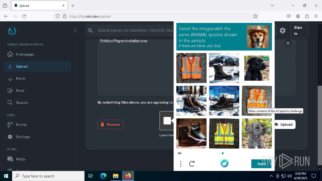The height and width of the screenshot is (181, 322).
Task: Click the page vertical scrollbar
Action: 320,125
